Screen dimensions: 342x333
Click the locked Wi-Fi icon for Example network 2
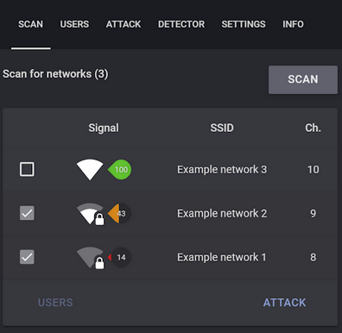click(x=91, y=214)
